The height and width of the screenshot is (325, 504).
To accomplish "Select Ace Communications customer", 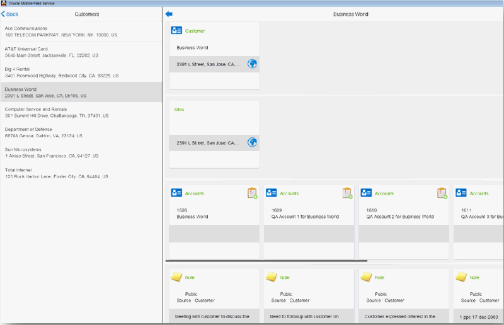I will point(81,31).
